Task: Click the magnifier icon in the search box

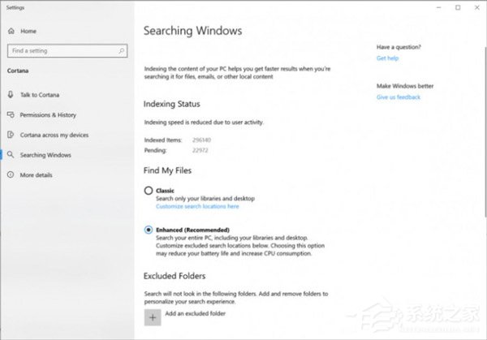Action: click(122, 50)
